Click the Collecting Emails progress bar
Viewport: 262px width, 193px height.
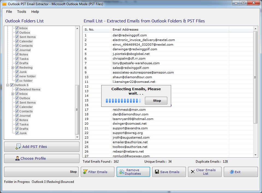123,101
